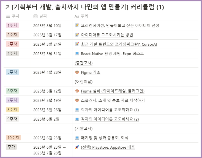202x158 pixels.
Task: Open the Figma 심화 page
Action: [x=113, y=91]
